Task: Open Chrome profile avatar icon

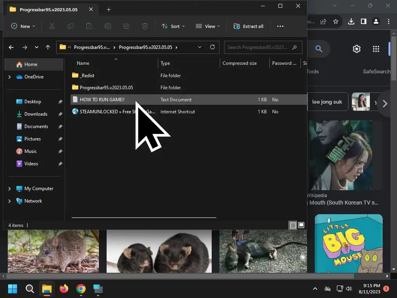Action: [x=376, y=22]
